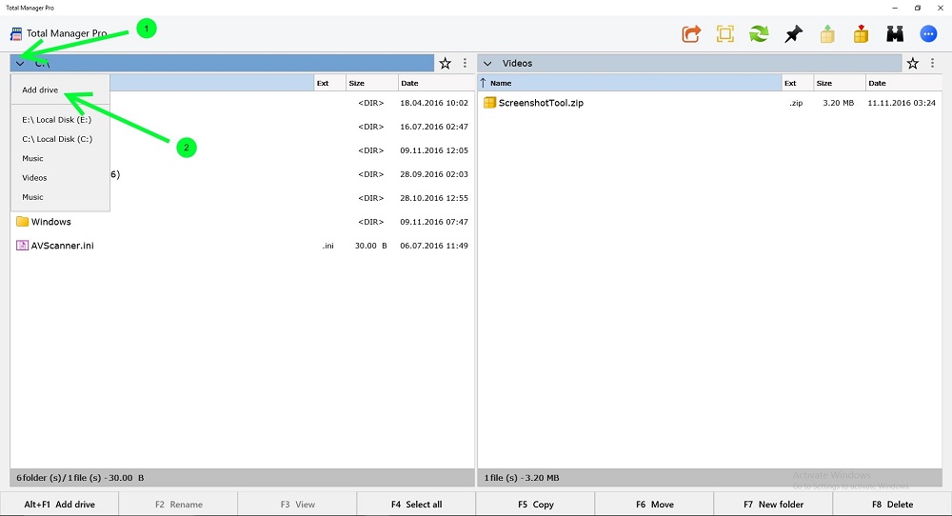The width and height of the screenshot is (952, 516).
Task: Click the date 09.11.2016 07:47
Action: point(434,222)
